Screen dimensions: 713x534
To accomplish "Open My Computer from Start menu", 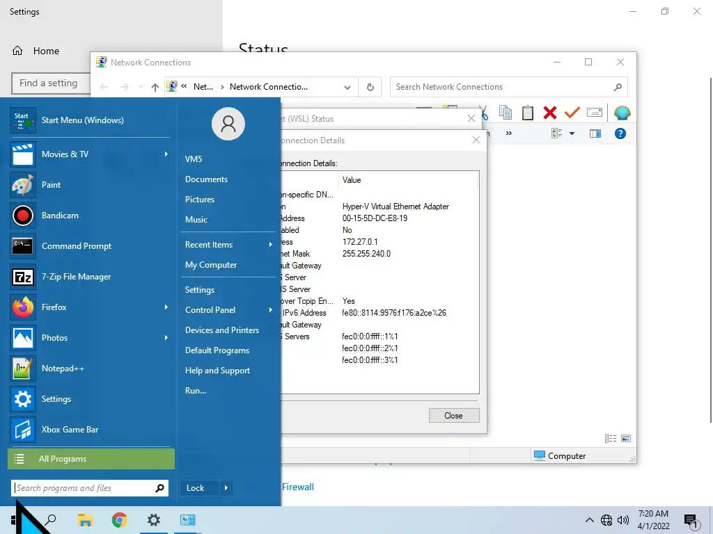I will (x=210, y=265).
